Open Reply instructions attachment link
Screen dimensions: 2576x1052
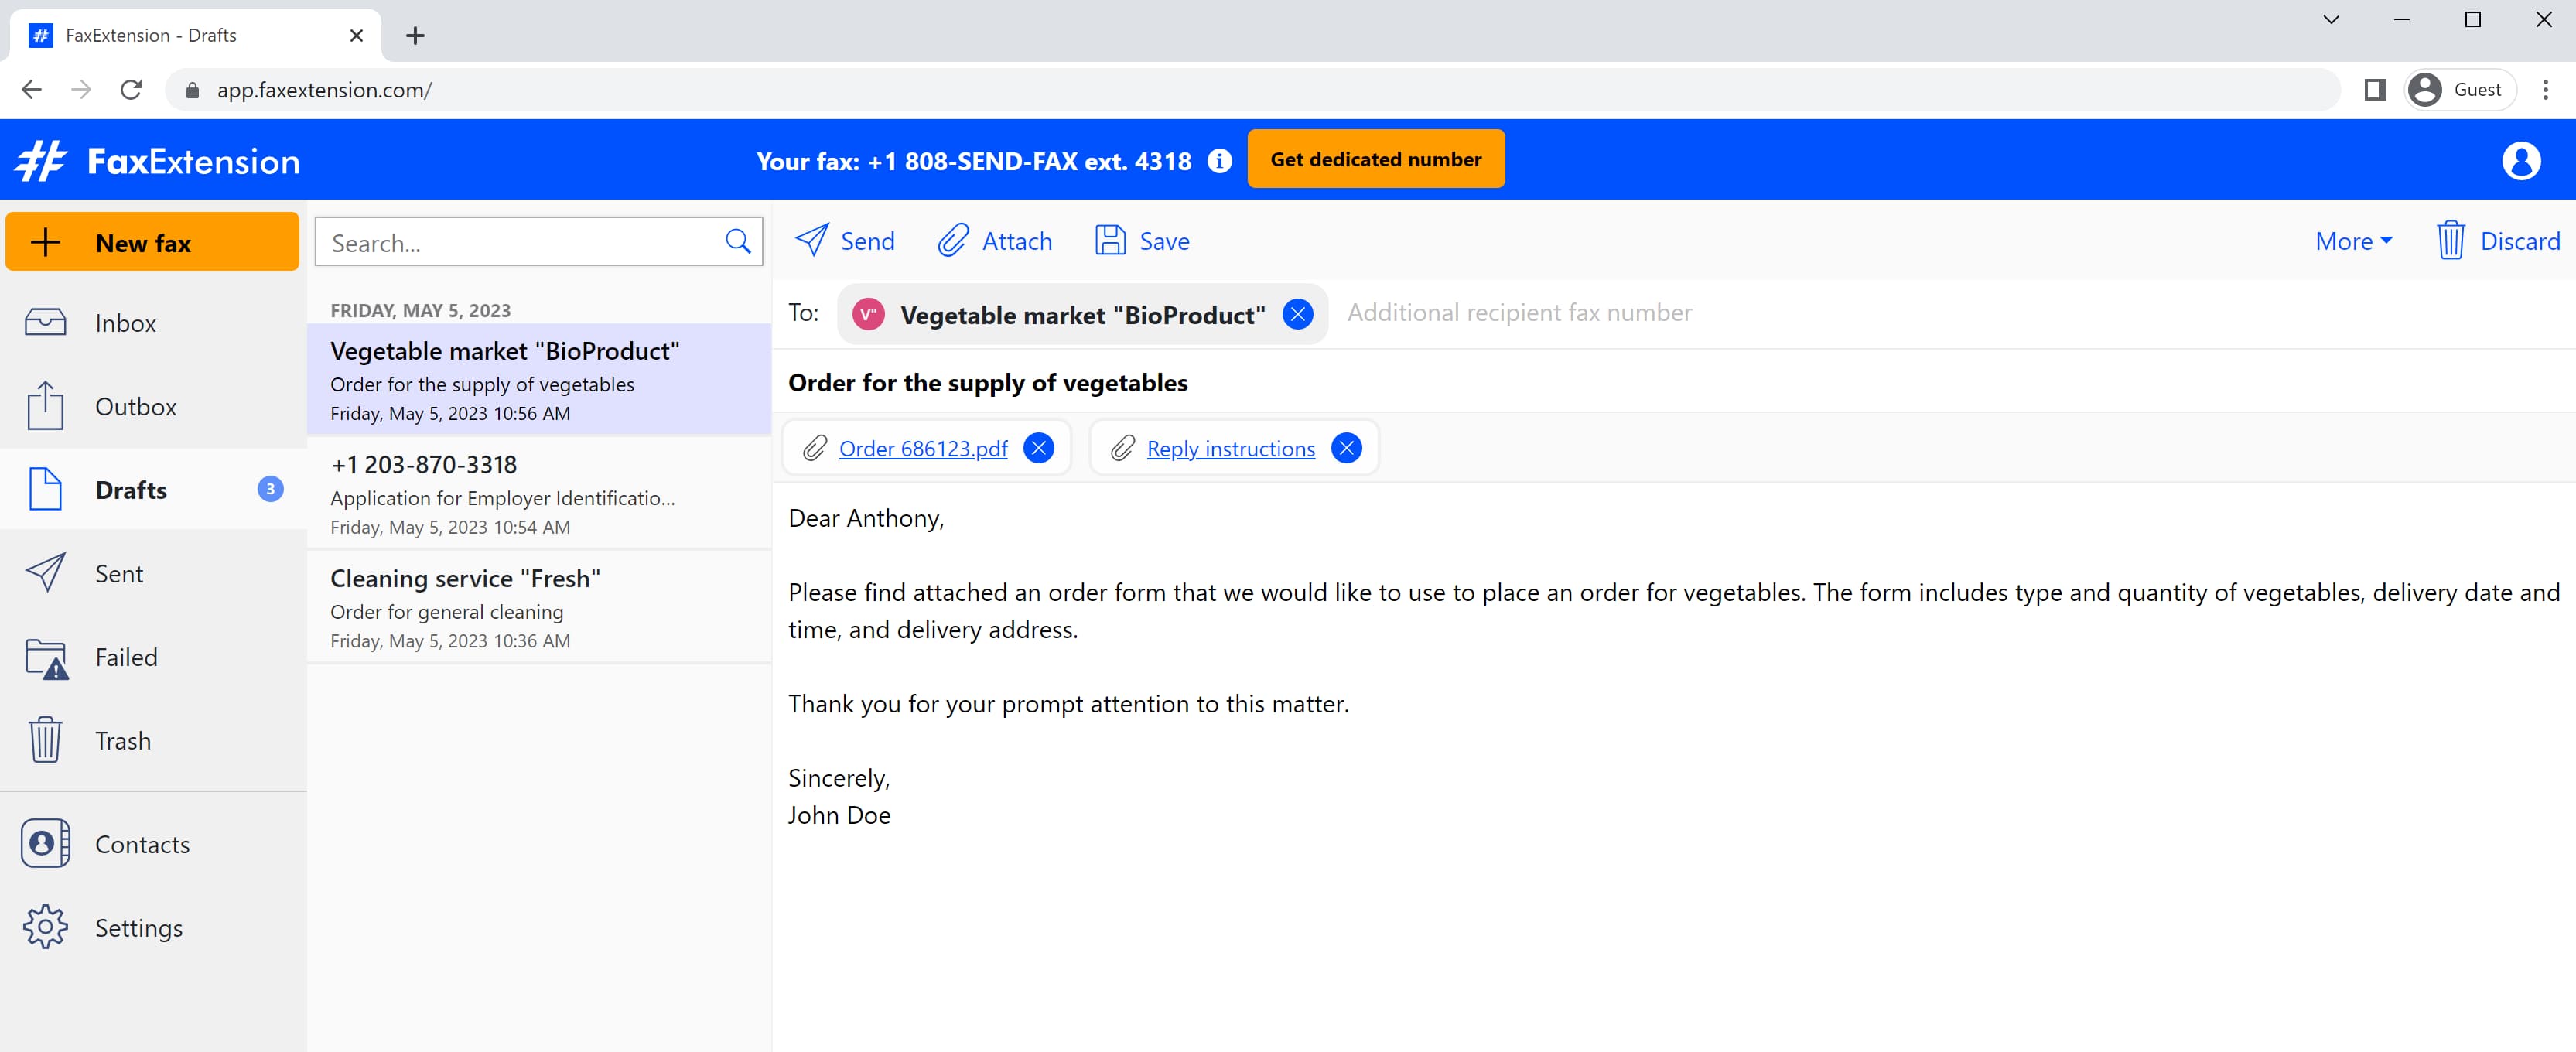(x=1231, y=447)
